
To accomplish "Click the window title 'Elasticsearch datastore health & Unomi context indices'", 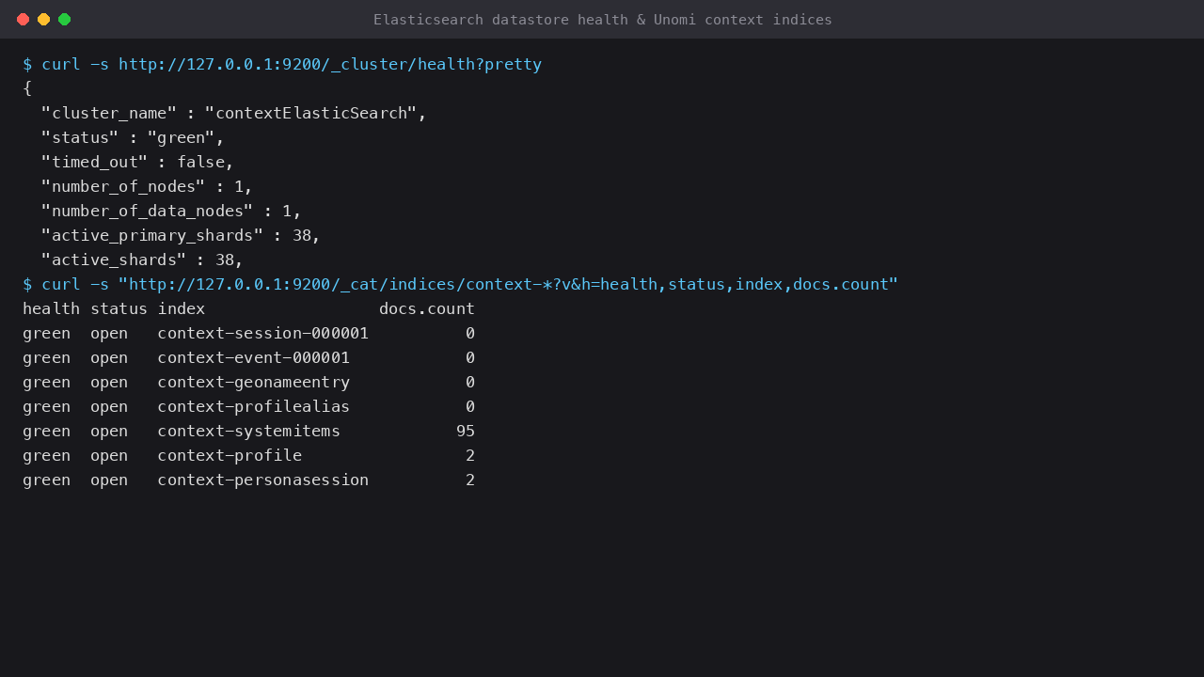I will click(x=602, y=19).
